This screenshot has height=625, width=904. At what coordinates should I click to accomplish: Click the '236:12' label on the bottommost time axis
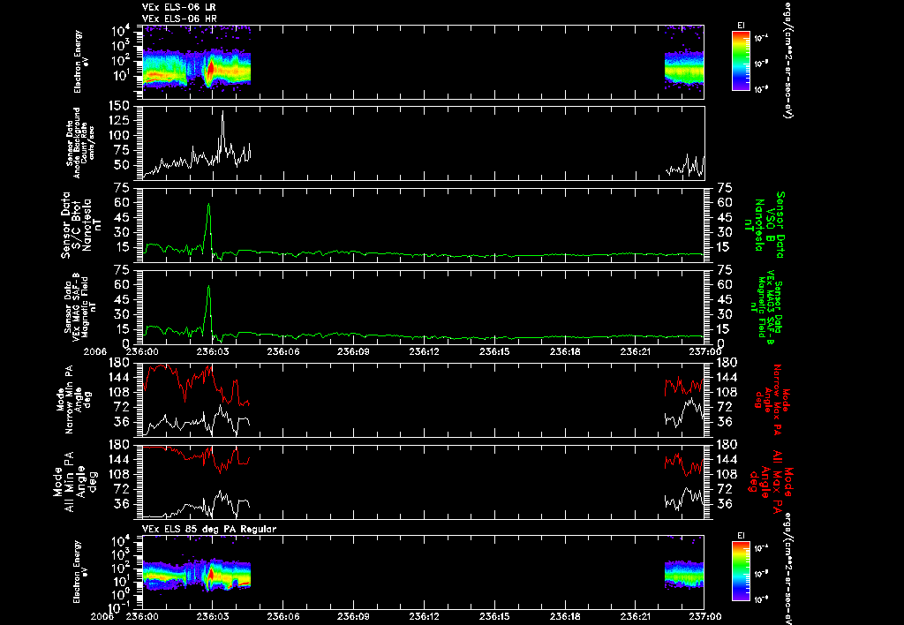pos(424,616)
